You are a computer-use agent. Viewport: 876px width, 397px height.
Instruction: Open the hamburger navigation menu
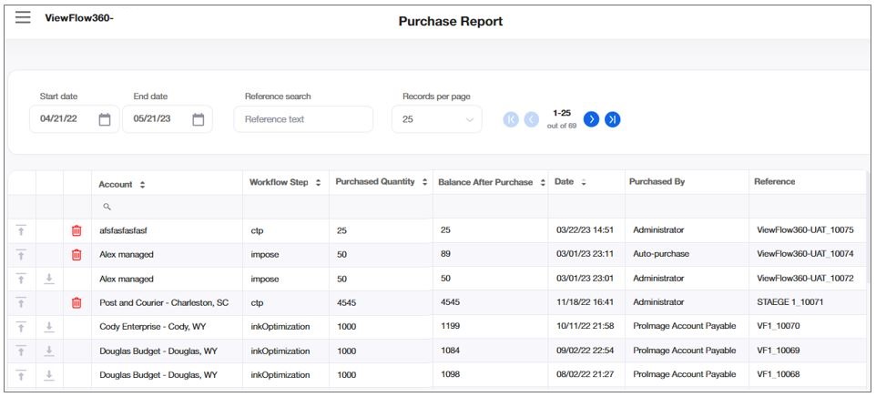pos(23,18)
